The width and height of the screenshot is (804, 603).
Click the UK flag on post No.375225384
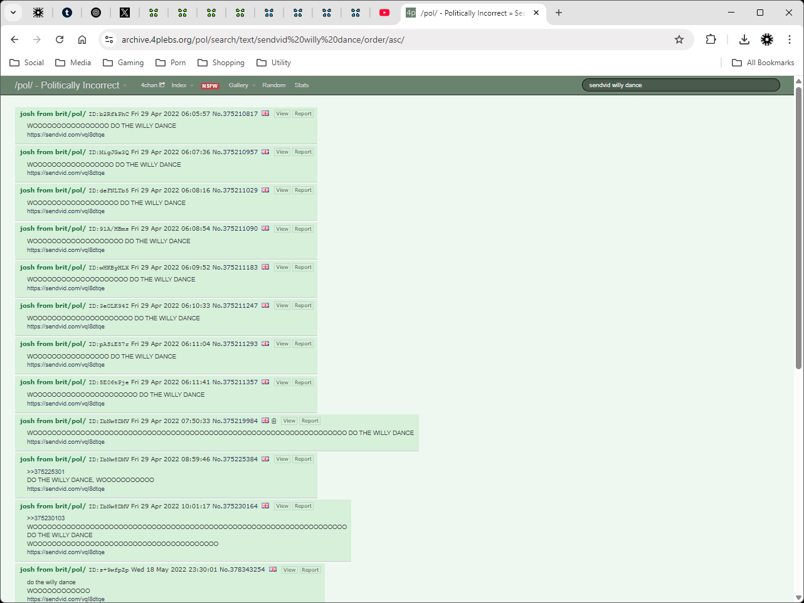point(265,459)
